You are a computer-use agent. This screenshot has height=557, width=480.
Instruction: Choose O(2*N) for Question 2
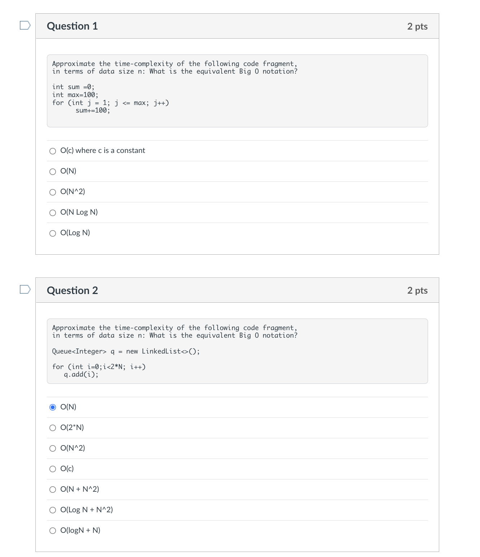coord(53,428)
